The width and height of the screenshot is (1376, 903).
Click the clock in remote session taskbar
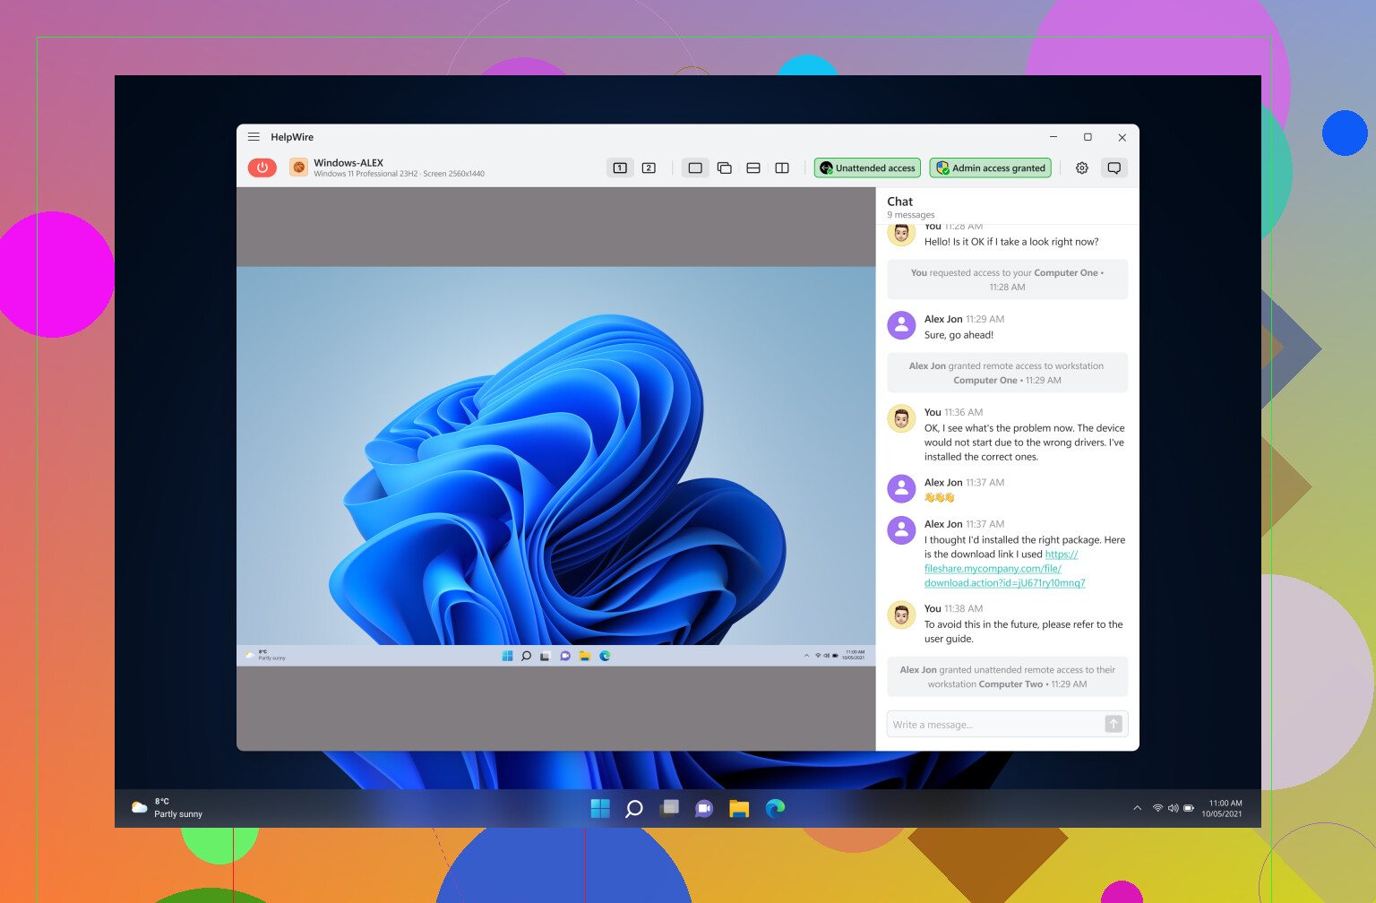click(x=855, y=655)
